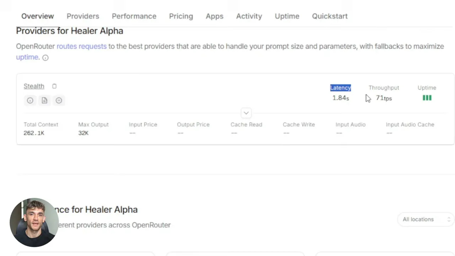Screen dimensions: 455x256
Task: Click the presenter webcam thumbnail
Action: click(x=34, y=222)
